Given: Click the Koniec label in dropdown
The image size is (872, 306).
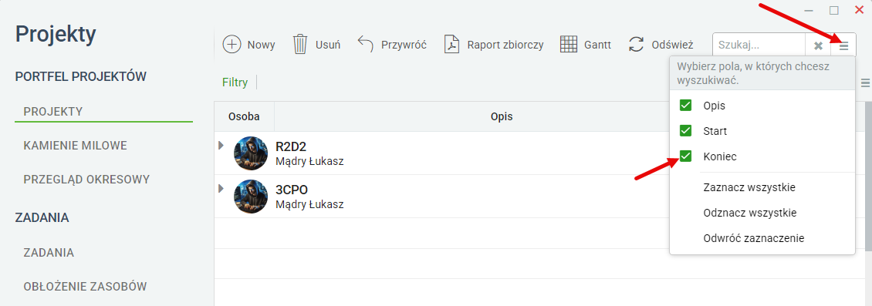Looking at the screenshot, I should pos(720,157).
